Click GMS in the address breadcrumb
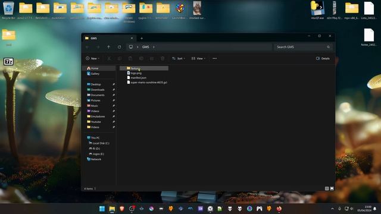381x214 pixels. click(145, 47)
